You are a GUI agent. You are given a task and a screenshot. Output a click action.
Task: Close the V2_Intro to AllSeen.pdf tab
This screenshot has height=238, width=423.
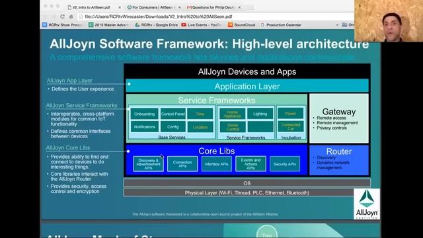coord(120,7)
